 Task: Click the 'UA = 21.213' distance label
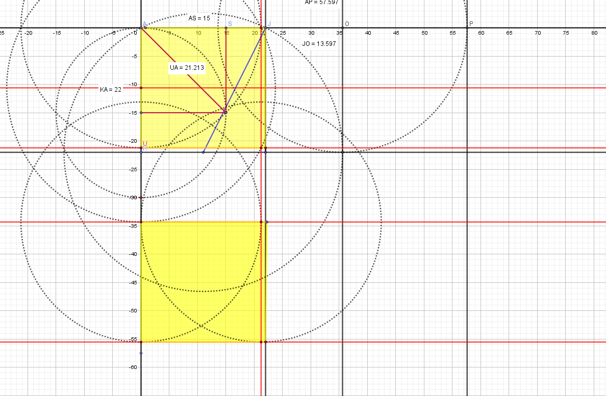187,68
